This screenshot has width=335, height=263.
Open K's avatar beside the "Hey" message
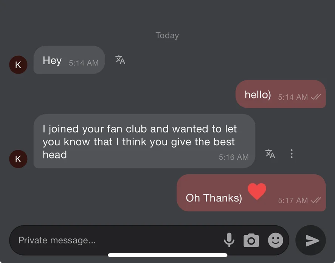[x=18, y=65]
